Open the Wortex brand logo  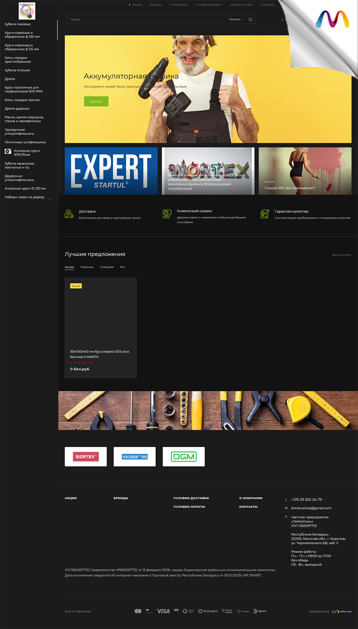86,456
